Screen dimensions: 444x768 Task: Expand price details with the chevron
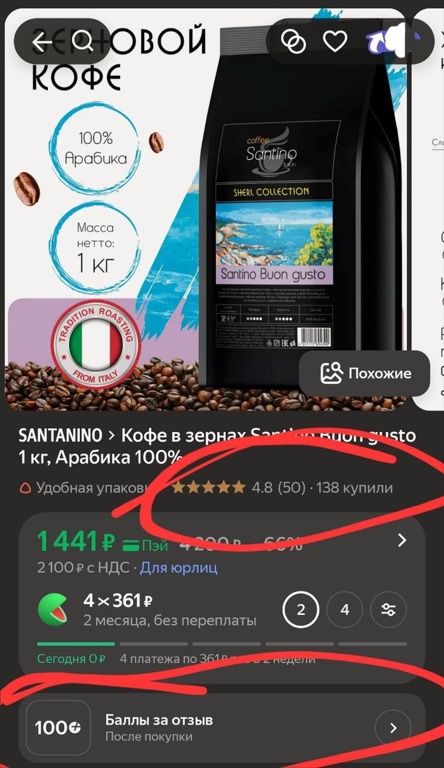click(402, 541)
